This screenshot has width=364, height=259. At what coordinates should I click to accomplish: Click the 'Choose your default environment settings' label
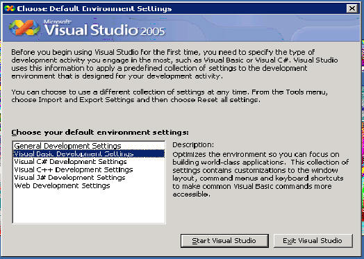click(100, 133)
